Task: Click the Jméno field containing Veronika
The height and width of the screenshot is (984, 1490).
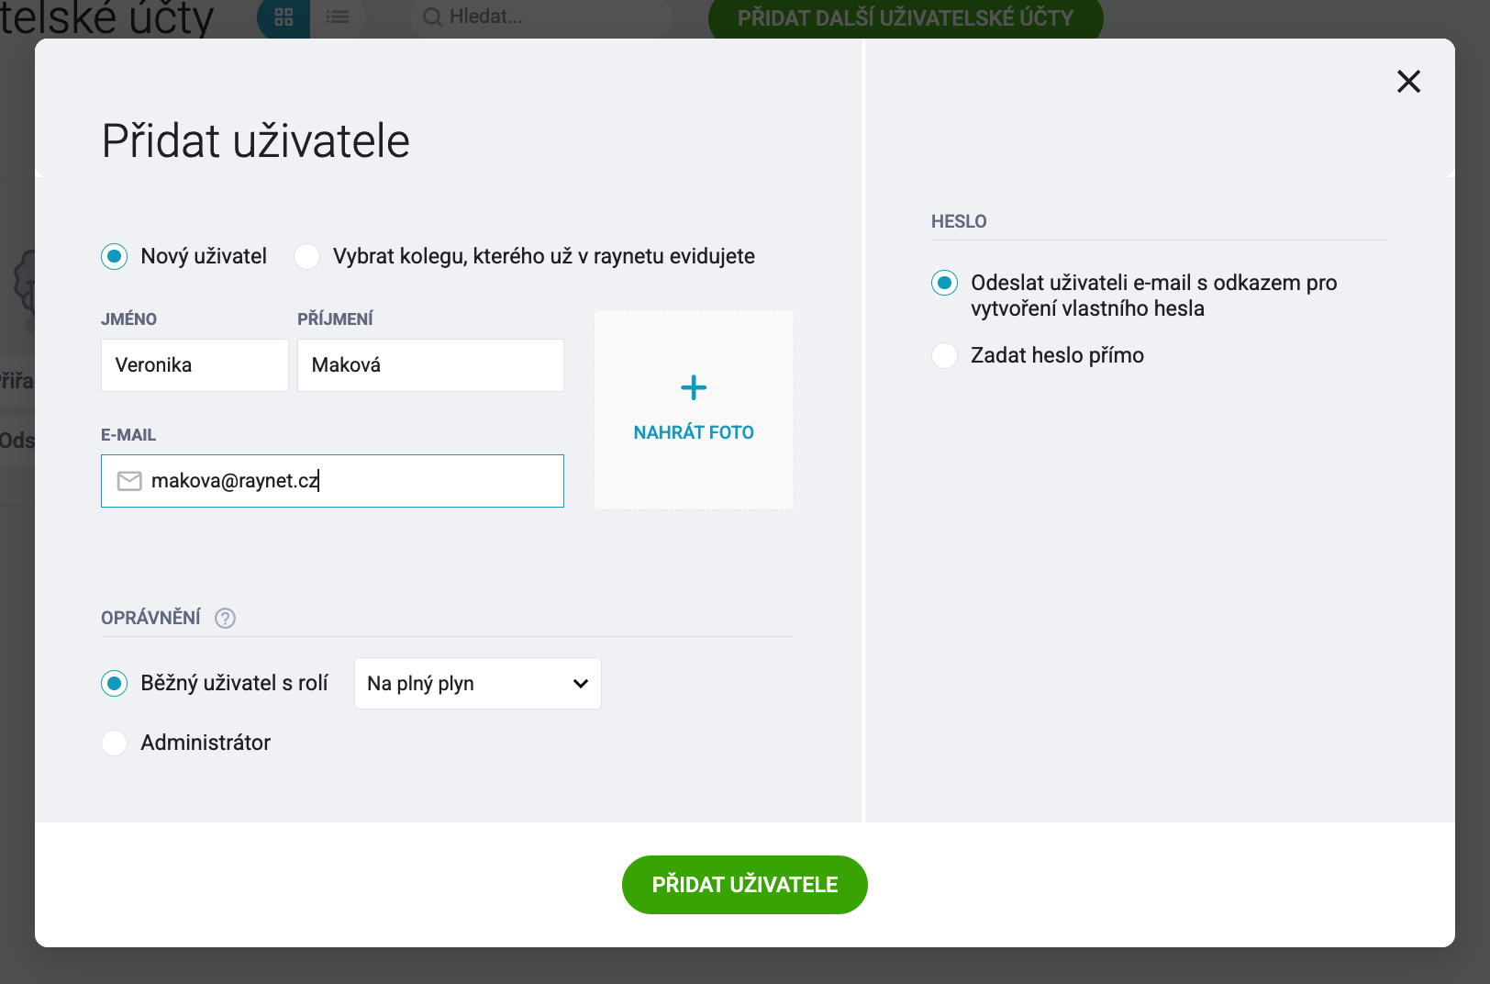Action: [x=195, y=365]
